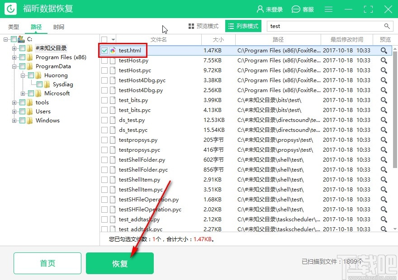Check the testHost.py file checkbox
Image resolution: width=398 pixels, height=280 pixels.
[x=104, y=61]
